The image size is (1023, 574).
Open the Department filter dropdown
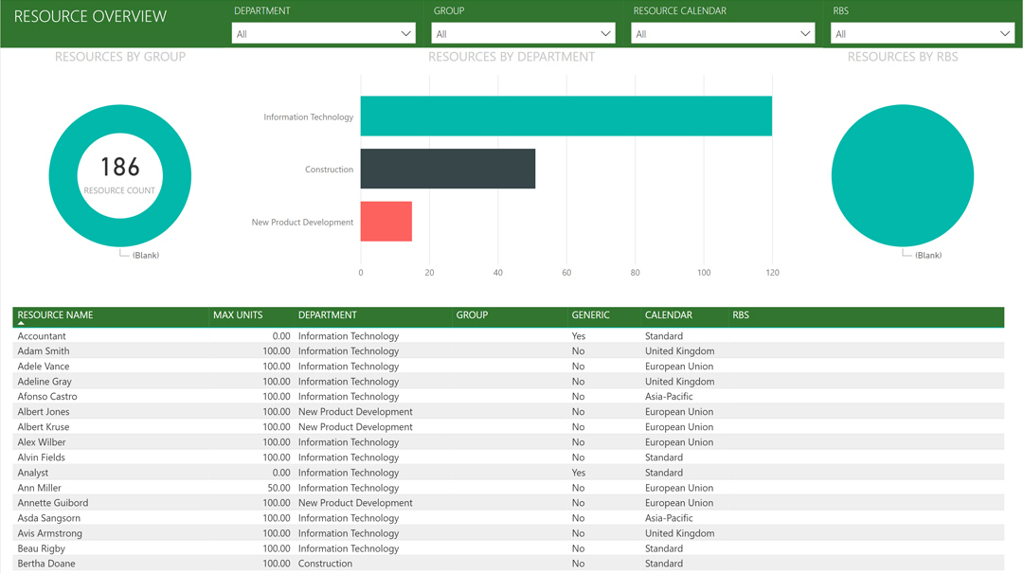point(323,33)
